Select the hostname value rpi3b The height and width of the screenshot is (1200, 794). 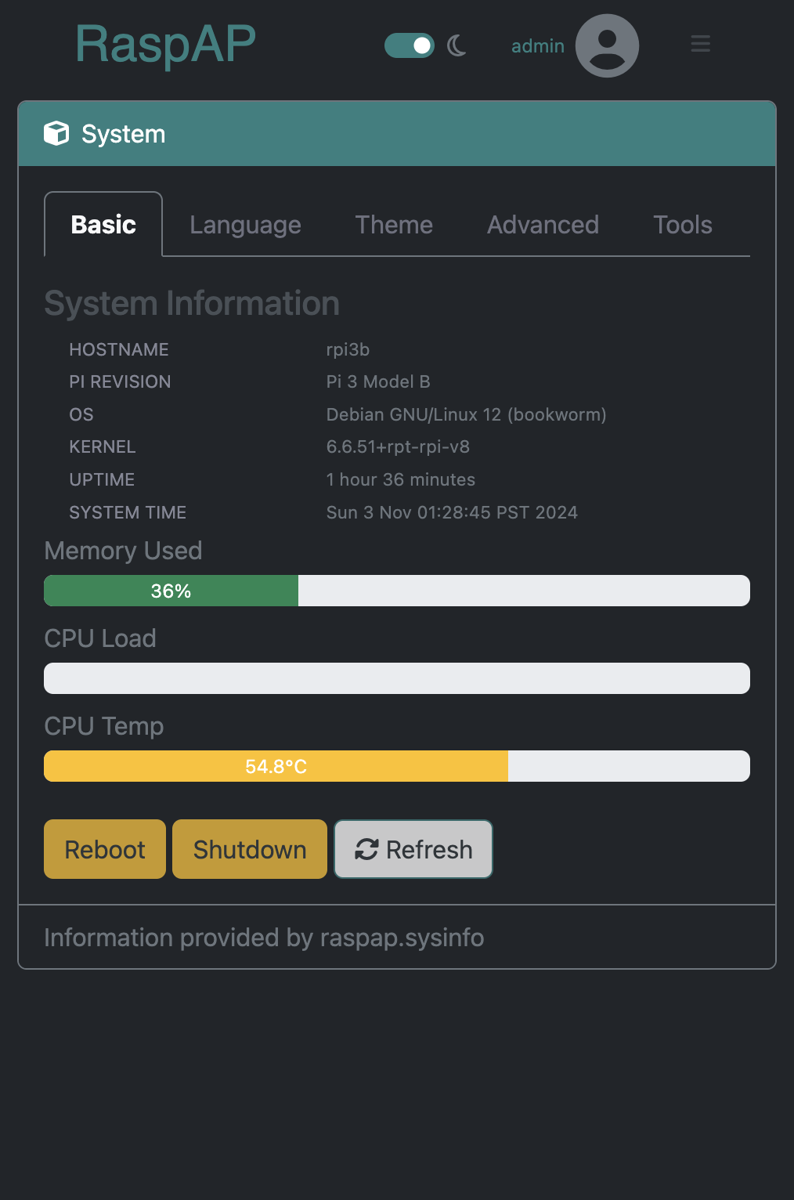[348, 349]
